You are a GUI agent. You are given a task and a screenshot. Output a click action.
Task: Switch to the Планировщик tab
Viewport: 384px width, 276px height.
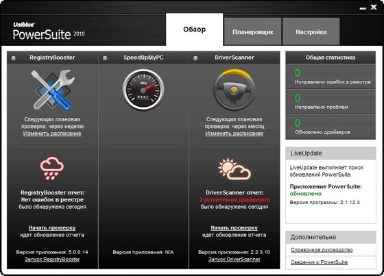coord(253,32)
